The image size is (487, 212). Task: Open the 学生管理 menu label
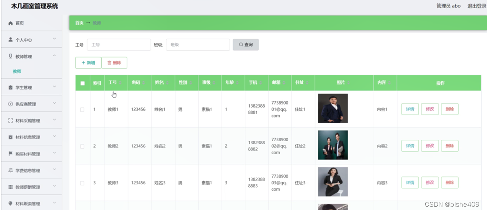click(24, 88)
